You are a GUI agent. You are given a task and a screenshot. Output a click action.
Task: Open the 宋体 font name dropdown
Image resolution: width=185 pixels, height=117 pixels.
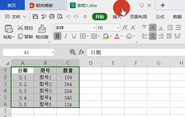coord(94,28)
